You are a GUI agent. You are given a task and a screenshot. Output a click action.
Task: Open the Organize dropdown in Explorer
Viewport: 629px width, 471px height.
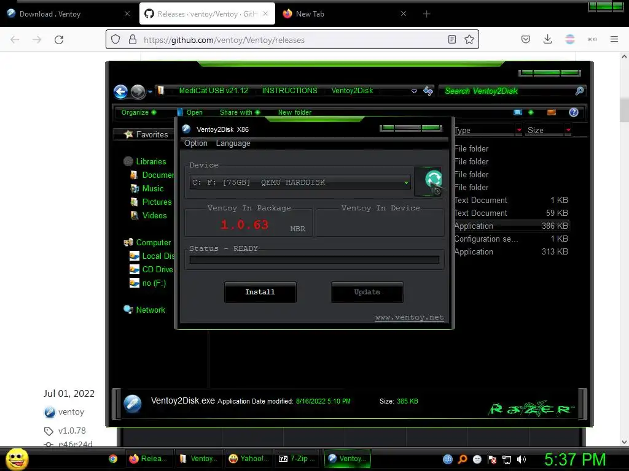point(139,112)
